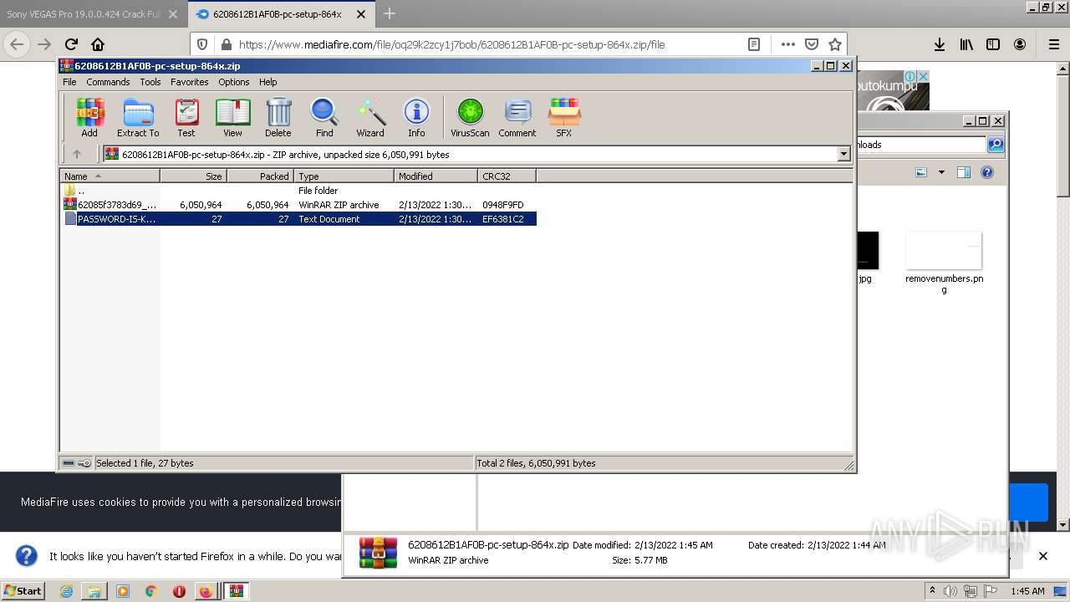Expand the archive path dropdown
Screen dimensions: 1070x602
[x=843, y=154]
